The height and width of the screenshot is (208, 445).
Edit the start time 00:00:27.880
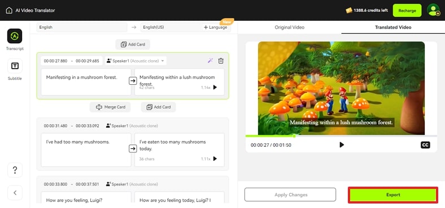pos(55,61)
